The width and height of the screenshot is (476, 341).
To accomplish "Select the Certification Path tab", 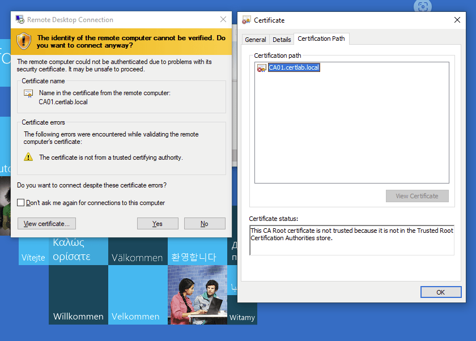I will 321,39.
